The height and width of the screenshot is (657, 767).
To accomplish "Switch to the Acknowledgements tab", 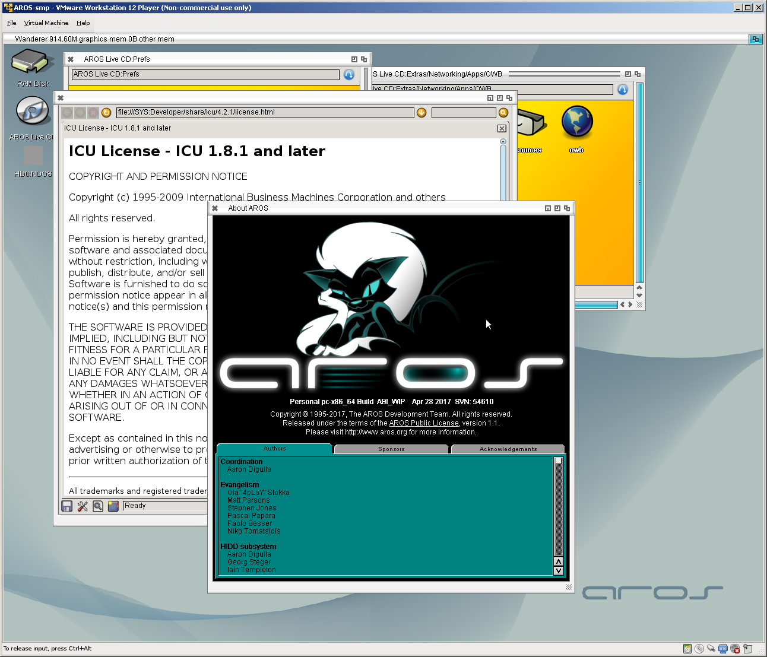I will point(508,449).
